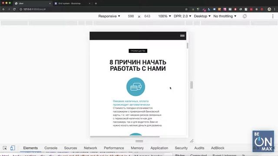Viewport: 278px width, 156px height.
Task: Toggle the device toolbar icon in DevTools
Action: 13,148
